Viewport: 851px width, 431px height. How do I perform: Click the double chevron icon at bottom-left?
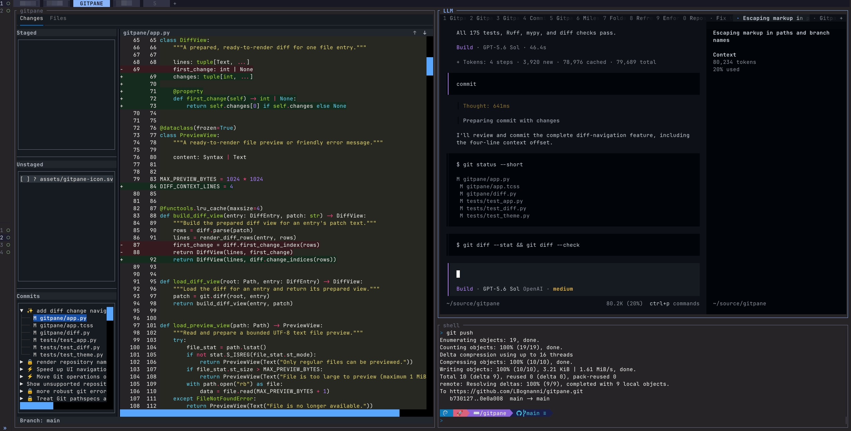[x=5, y=428]
